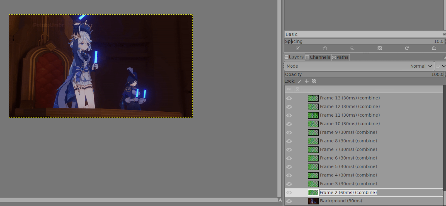The width and height of the screenshot is (446, 206).
Task: Toggle the eye icon for Frame 6
Action: 289,158
